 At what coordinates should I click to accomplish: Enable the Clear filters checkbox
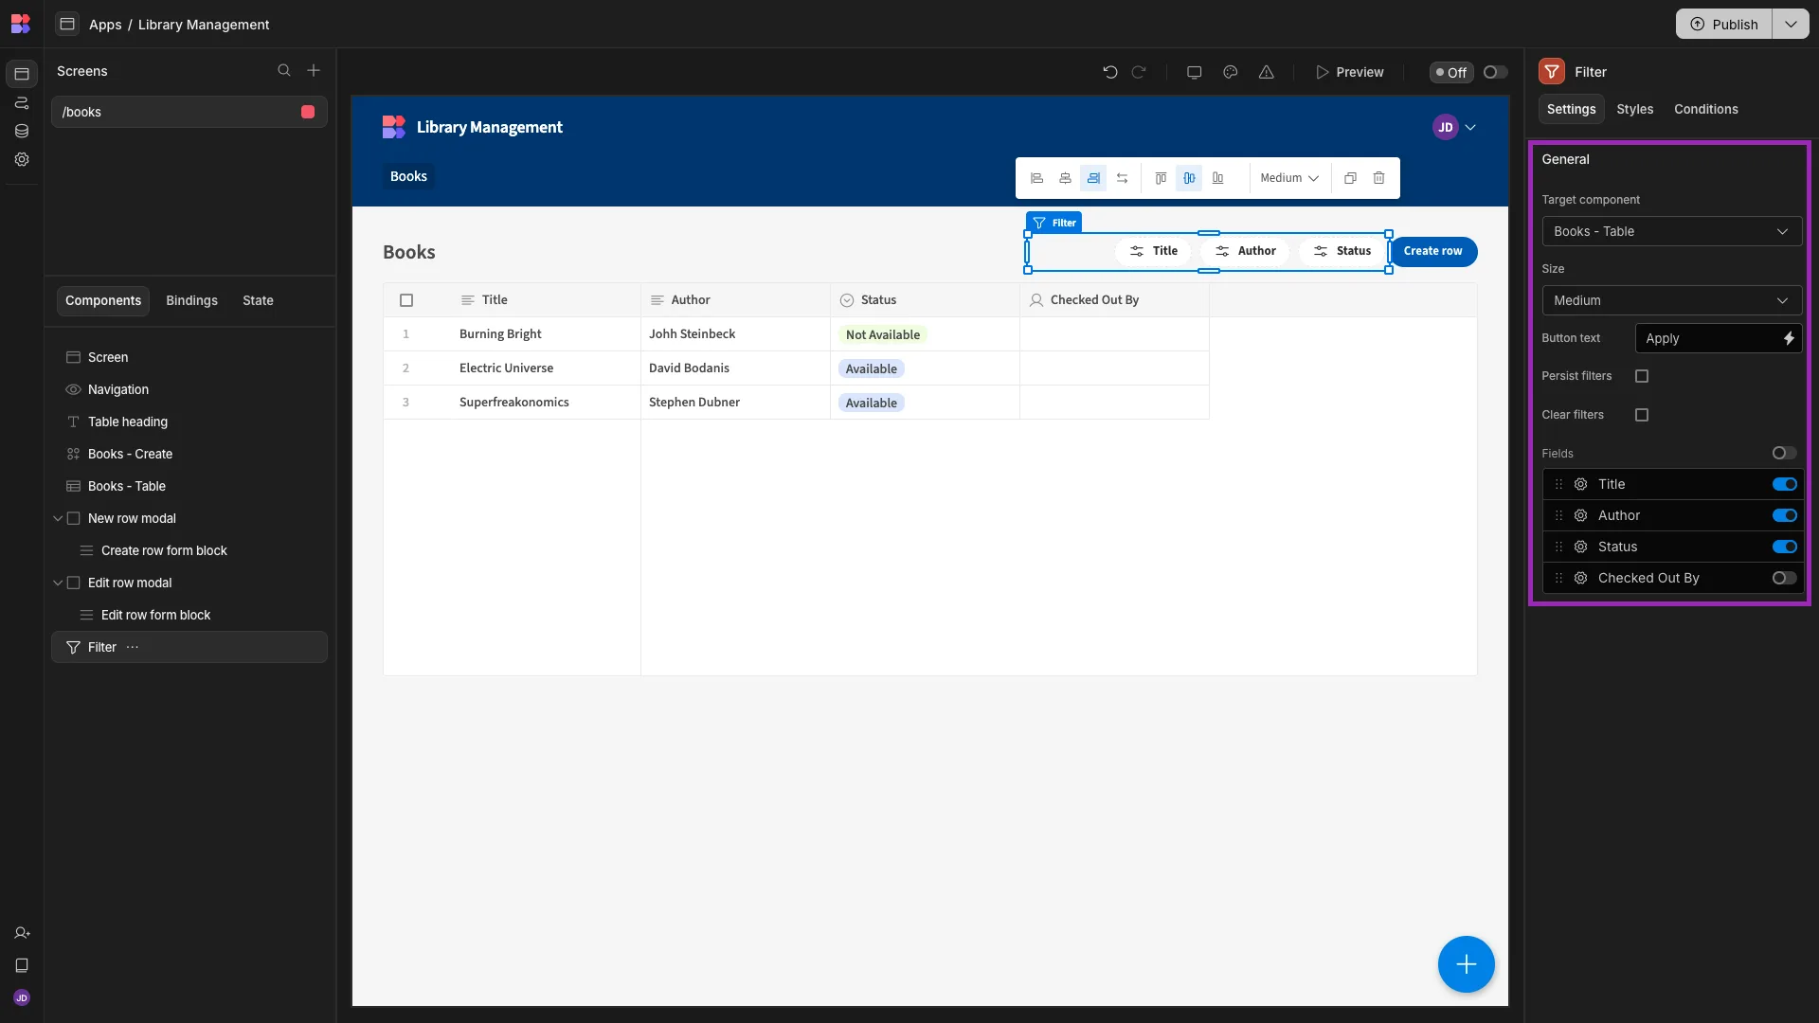[x=1642, y=415]
